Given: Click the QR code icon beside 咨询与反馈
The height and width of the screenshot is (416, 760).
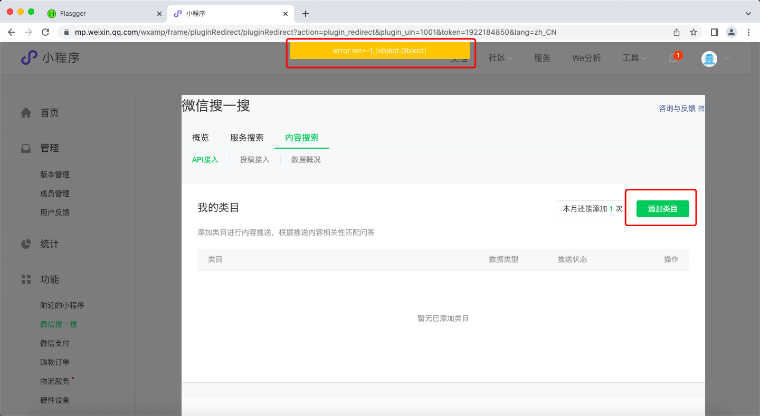Looking at the screenshot, I should [x=701, y=109].
